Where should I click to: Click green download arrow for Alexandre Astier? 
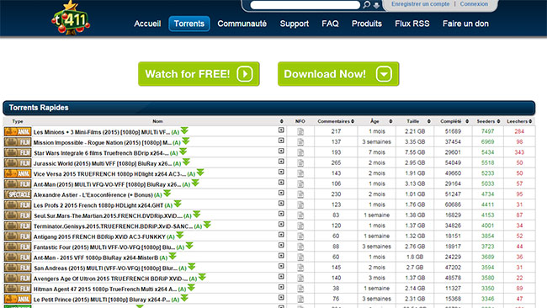[167, 194]
